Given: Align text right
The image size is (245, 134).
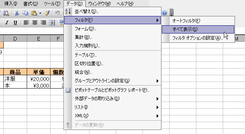Looking at the screenshot, I should tap(43, 23).
